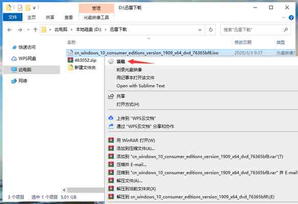Click the Manage (管理) contextual tab
This screenshot has width=298, height=204.
pyautogui.click(x=96, y=8)
